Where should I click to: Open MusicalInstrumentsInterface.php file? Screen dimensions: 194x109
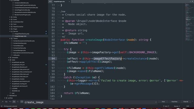(x=23, y=53)
